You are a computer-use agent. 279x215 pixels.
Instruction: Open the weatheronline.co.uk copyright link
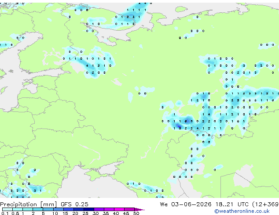tap(242, 211)
